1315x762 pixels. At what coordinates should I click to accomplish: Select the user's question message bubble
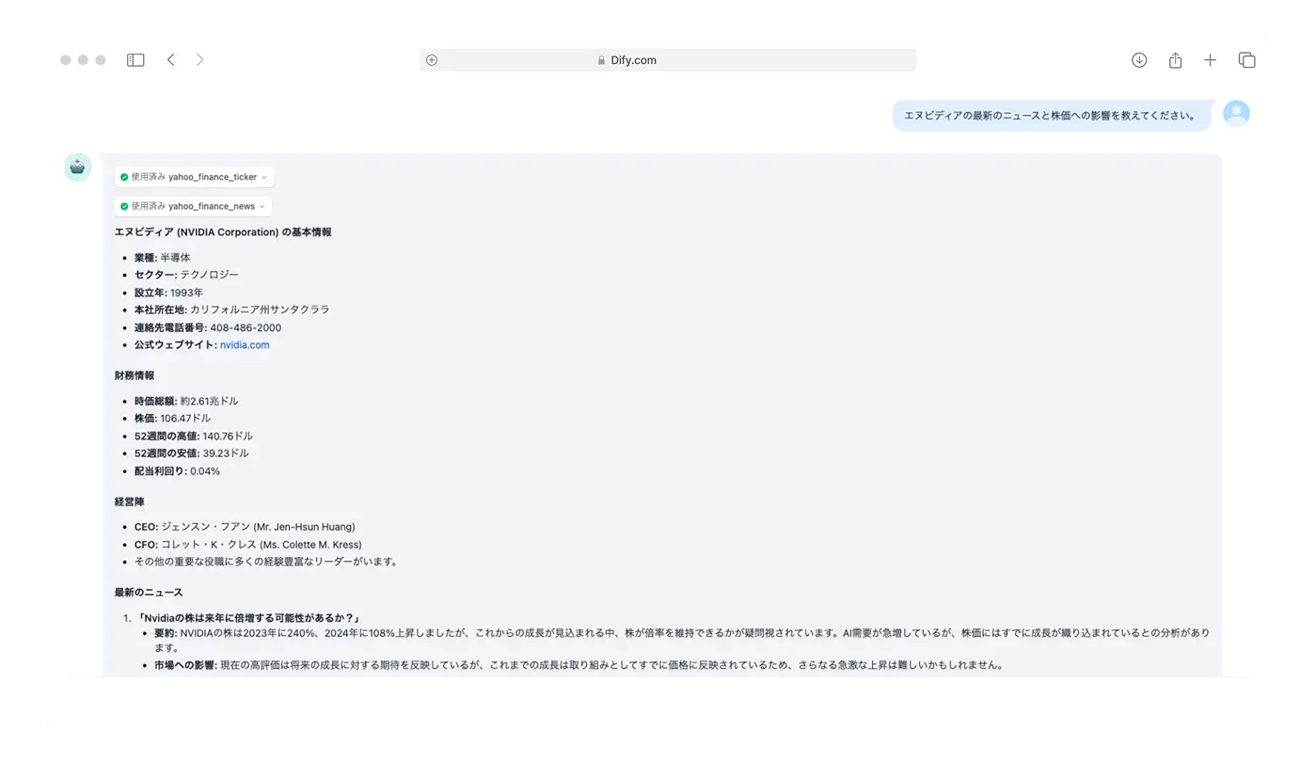tap(1051, 115)
